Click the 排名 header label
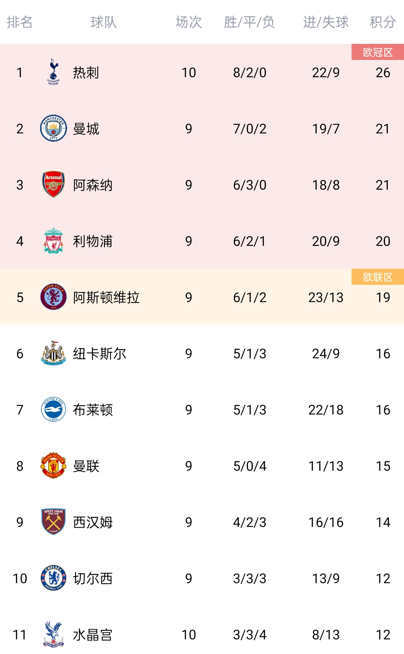This screenshot has width=404, height=654. click(19, 22)
